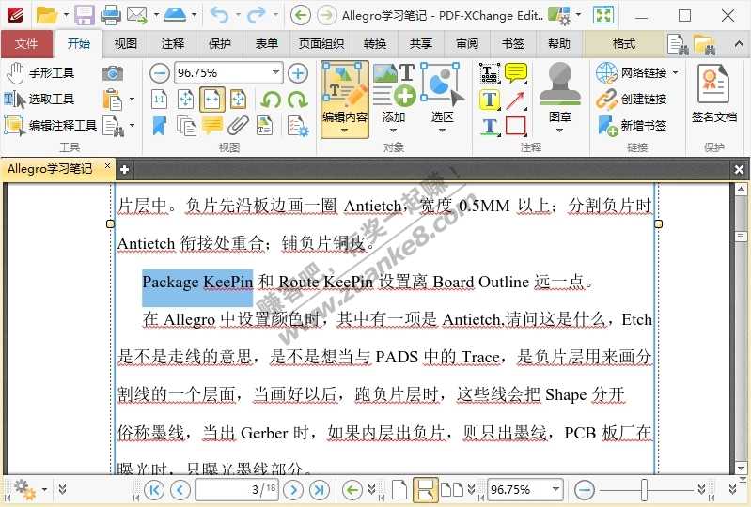Select the highlight text T tool
751x507 pixels.
[x=489, y=100]
